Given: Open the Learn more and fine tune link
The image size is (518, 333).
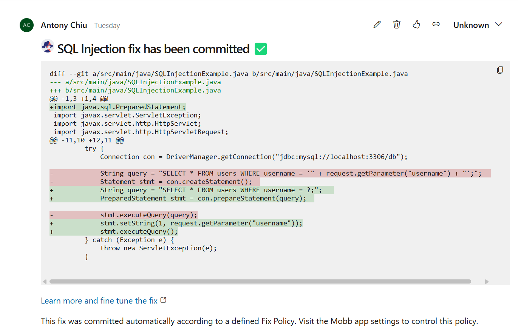Looking at the screenshot, I should click(99, 301).
